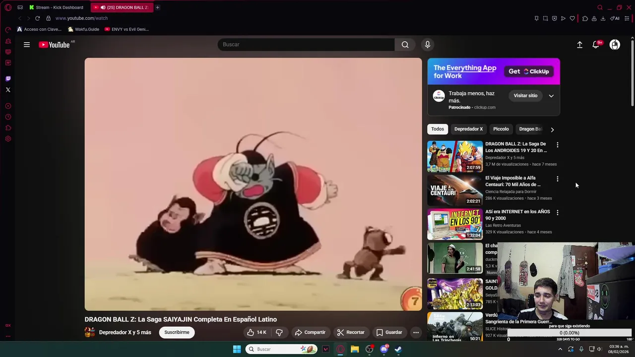Viewport: 635px width, 357px height.
Task: Open the Depredador X channel avatar
Action: (90, 332)
